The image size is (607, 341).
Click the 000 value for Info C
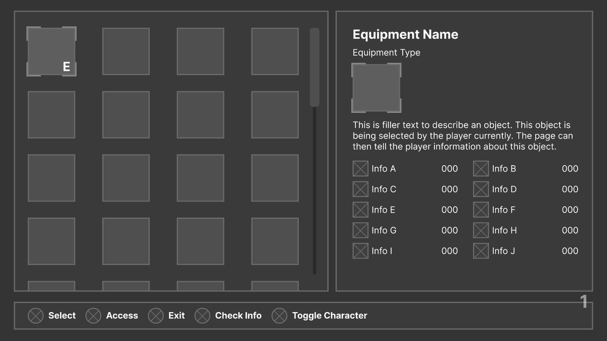pyautogui.click(x=450, y=189)
